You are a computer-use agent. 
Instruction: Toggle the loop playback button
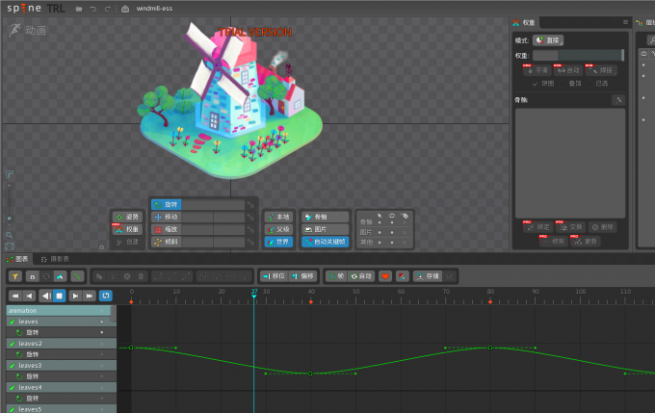(x=105, y=296)
